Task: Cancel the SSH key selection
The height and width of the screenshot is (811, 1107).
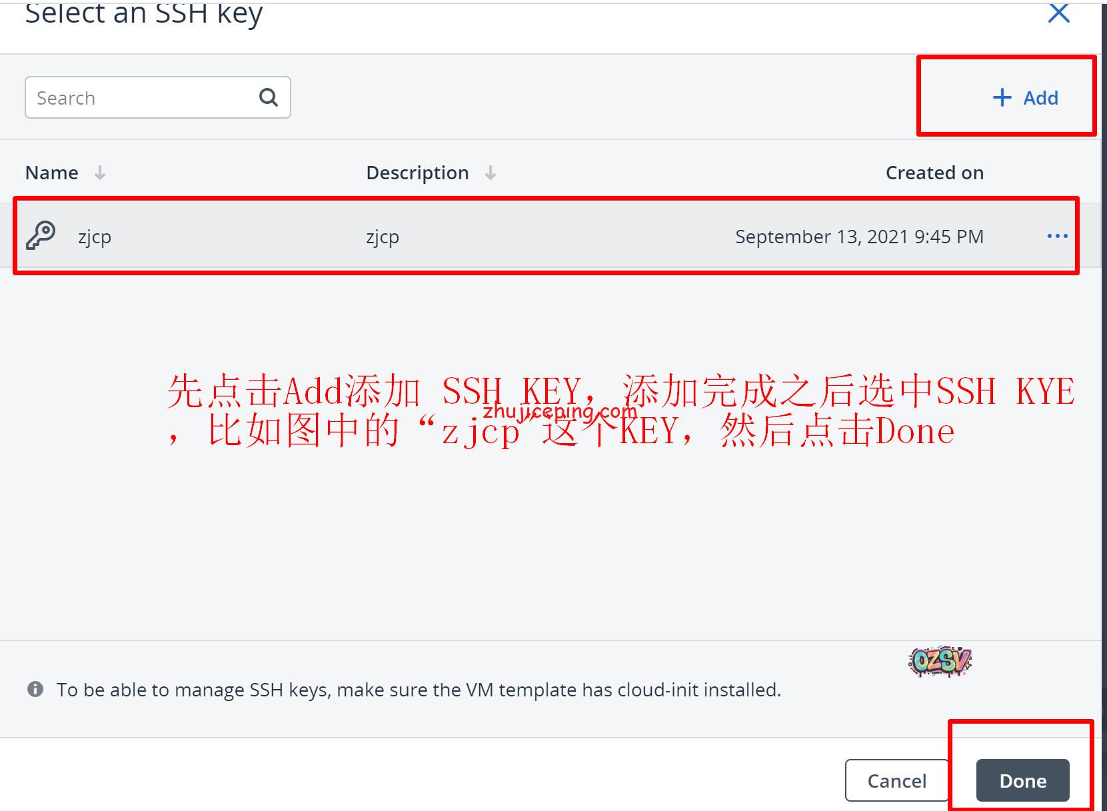Action: (x=896, y=780)
